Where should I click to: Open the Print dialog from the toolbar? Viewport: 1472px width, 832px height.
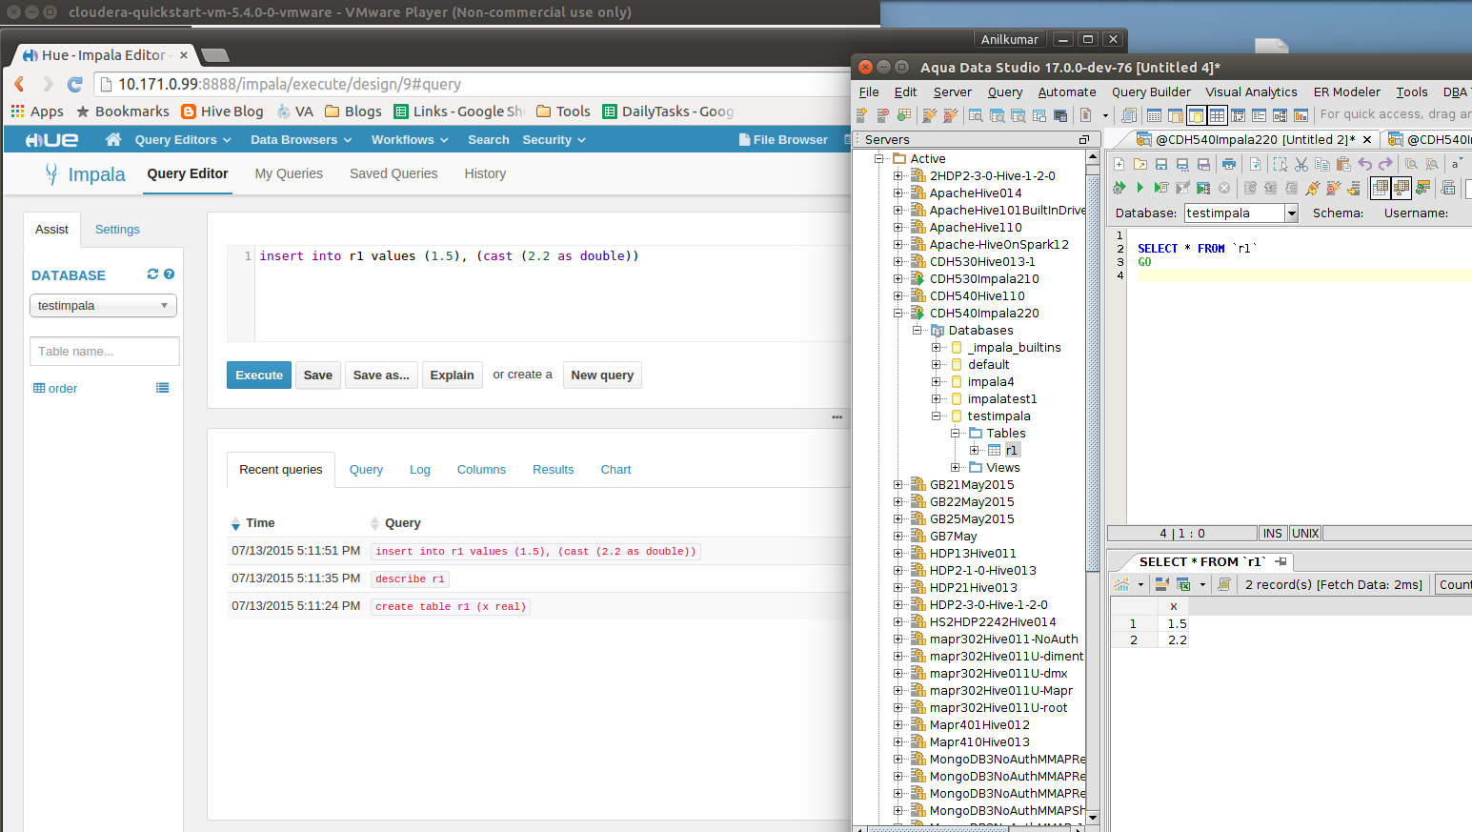coord(1228,164)
